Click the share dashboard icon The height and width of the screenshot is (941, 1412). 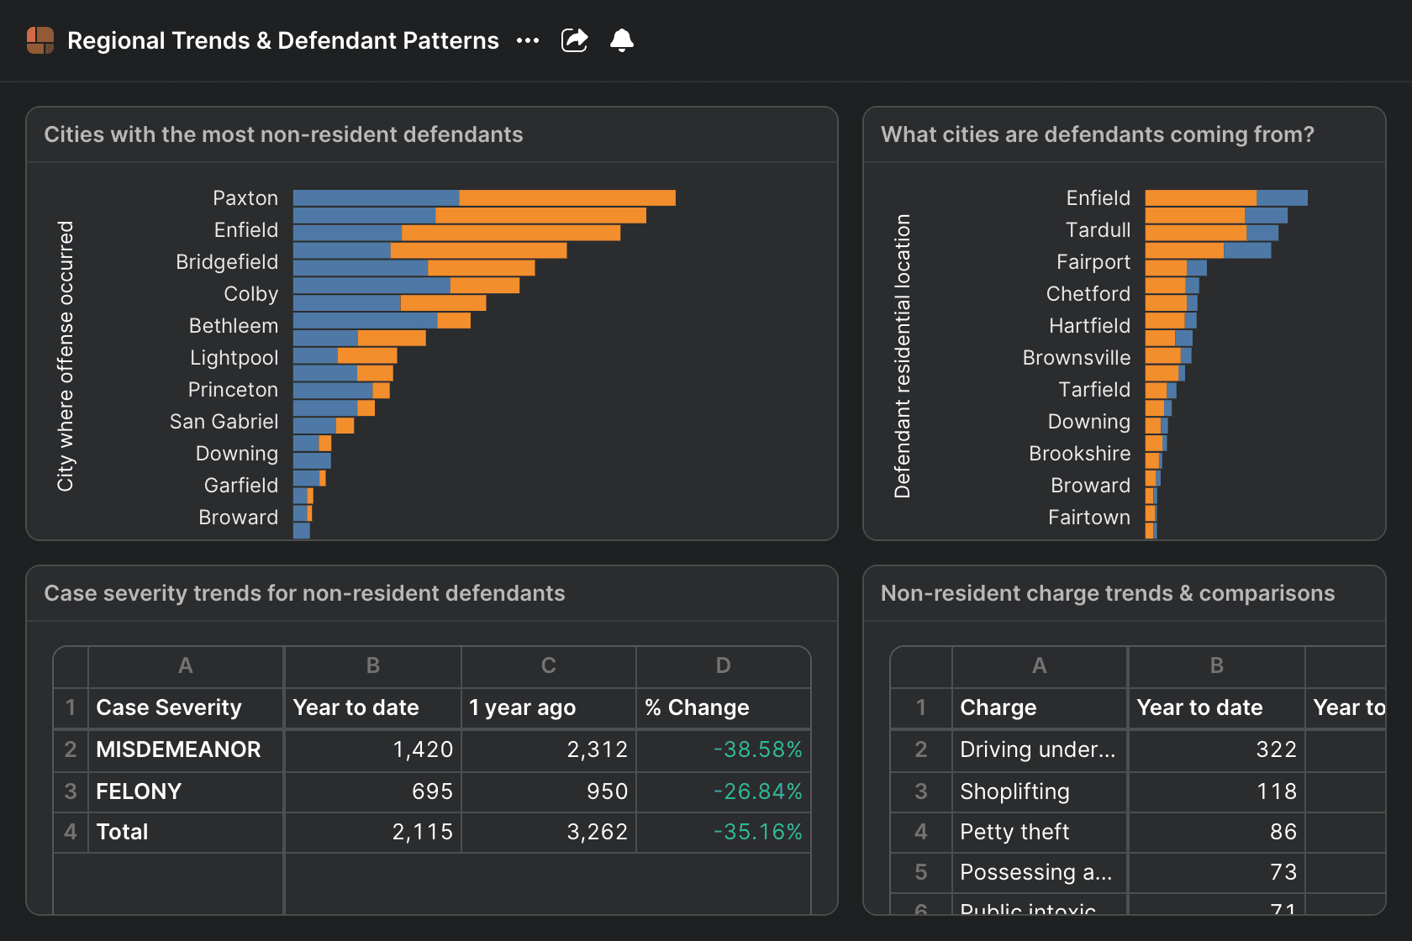pyautogui.click(x=575, y=40)
